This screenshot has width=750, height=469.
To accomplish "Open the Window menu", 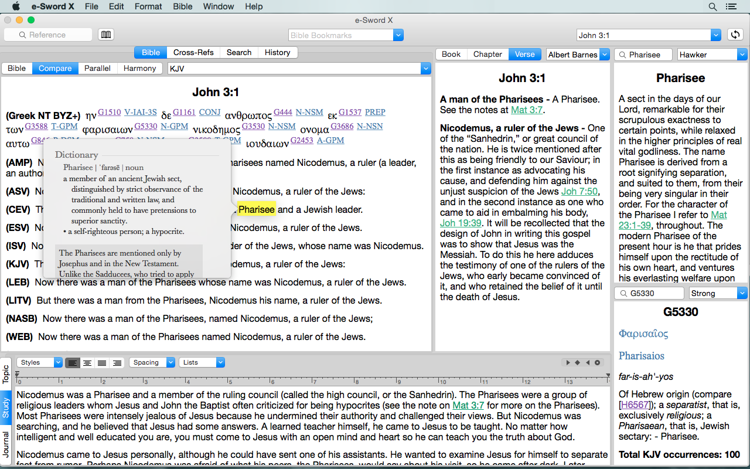I will tap(218, 6).
